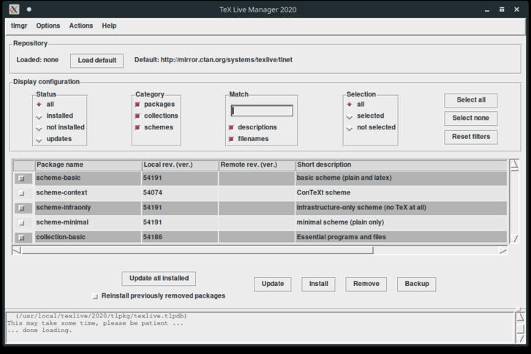Minimize the TeX Live Manager window
Image resolution: width=531 pixels, height=354 pixels.
(x=487, y=10)
